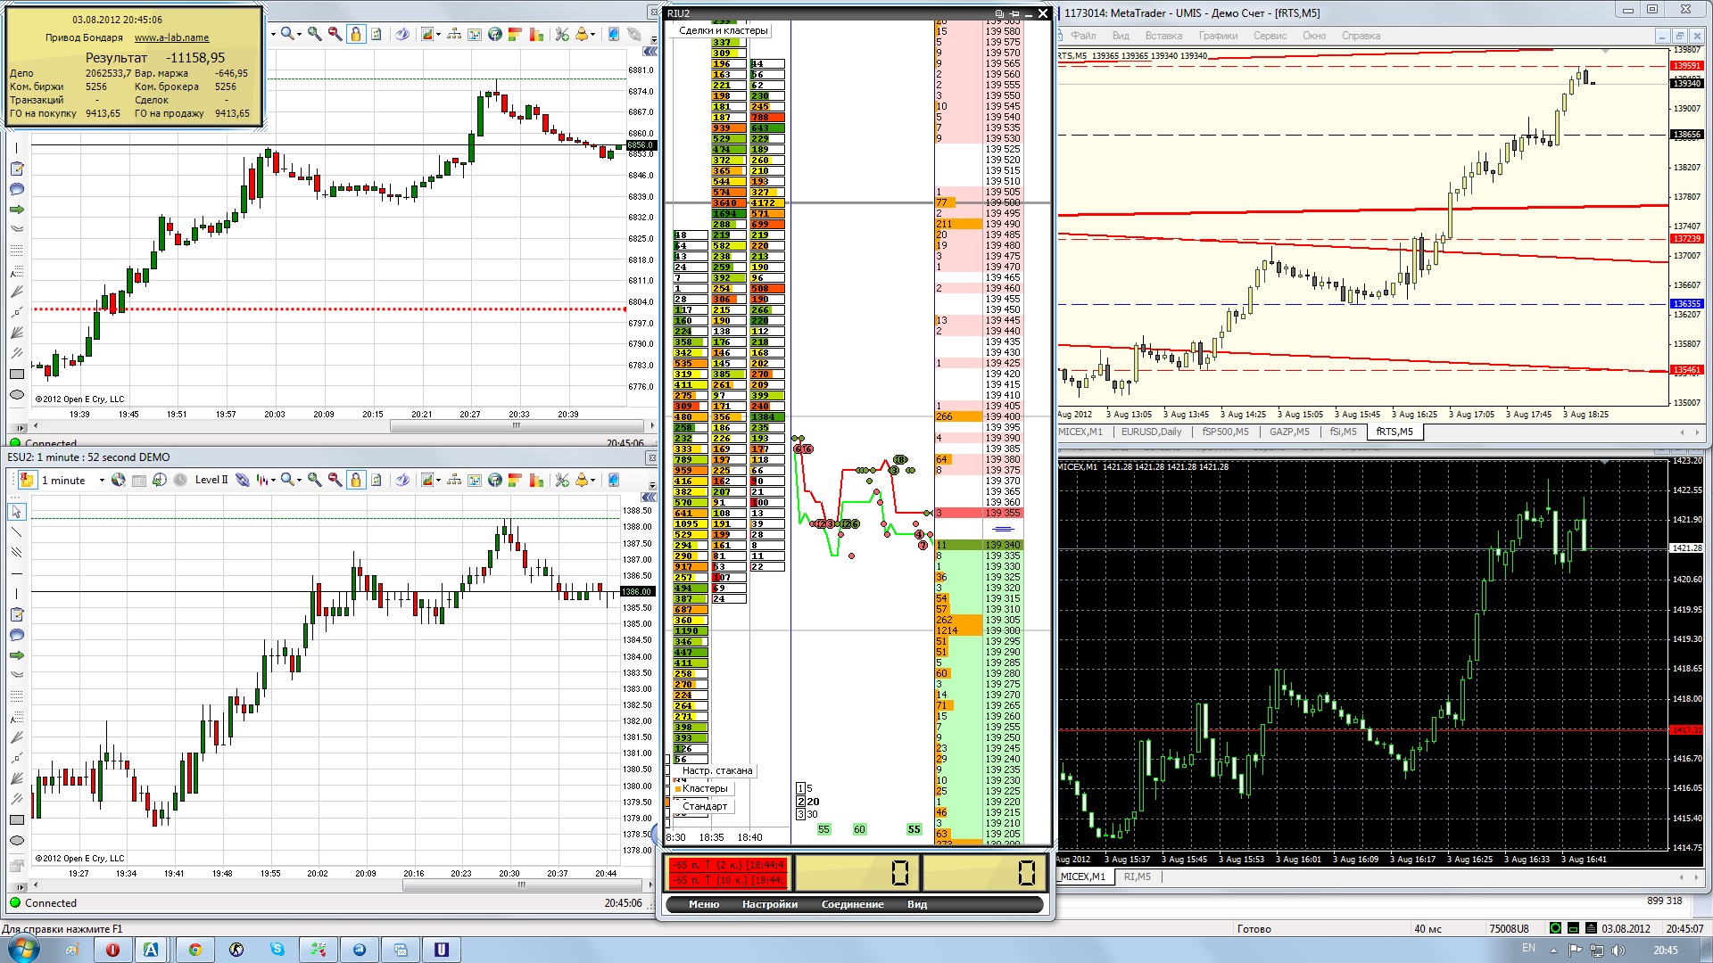This screenshot has width=1713, height=963.
Task: Expand the zoom tool dropdown arrow in ESU2 toolbar
Action: pos(299,480)
